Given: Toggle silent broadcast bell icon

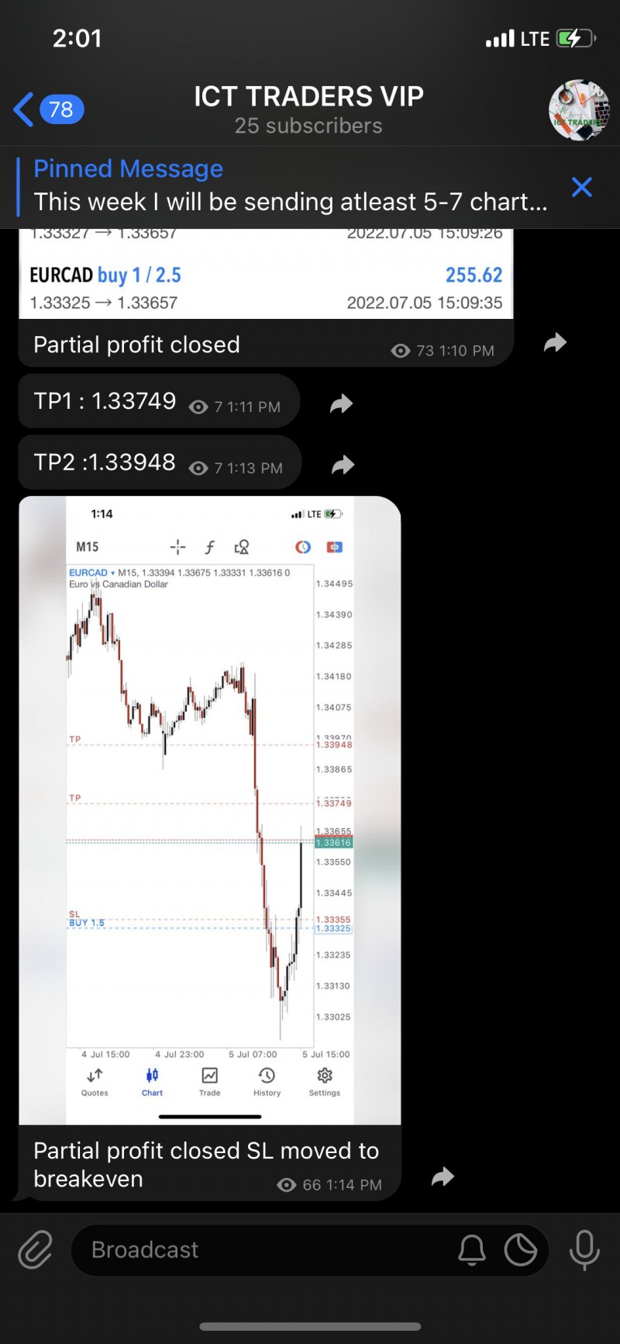Looking at the screenshot, I should pos(471,1250).
